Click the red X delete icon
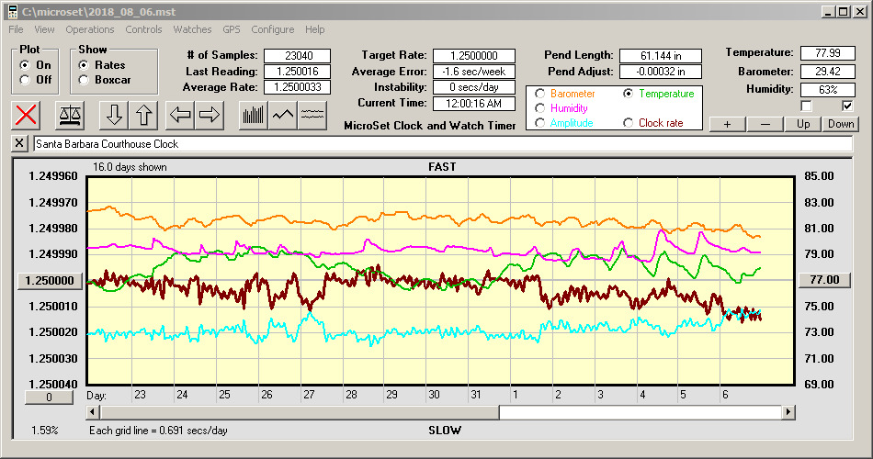 pyautogui.click(x=28, y=115)
